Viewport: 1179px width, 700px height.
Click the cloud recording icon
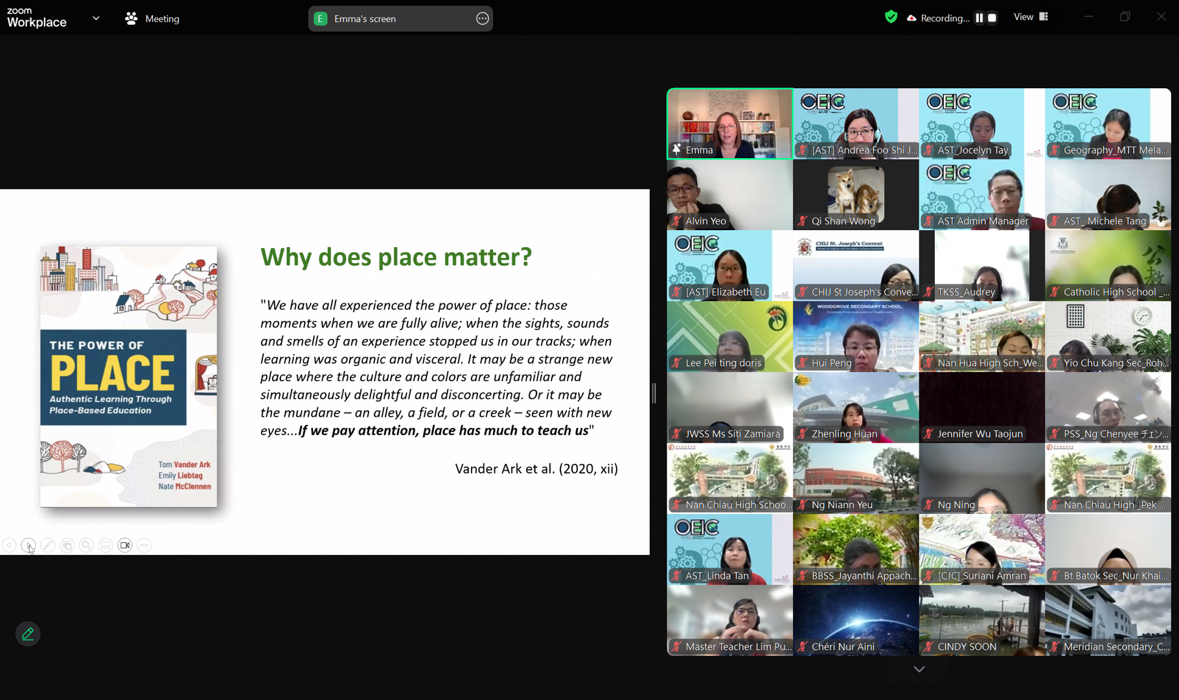click(911, 18)
